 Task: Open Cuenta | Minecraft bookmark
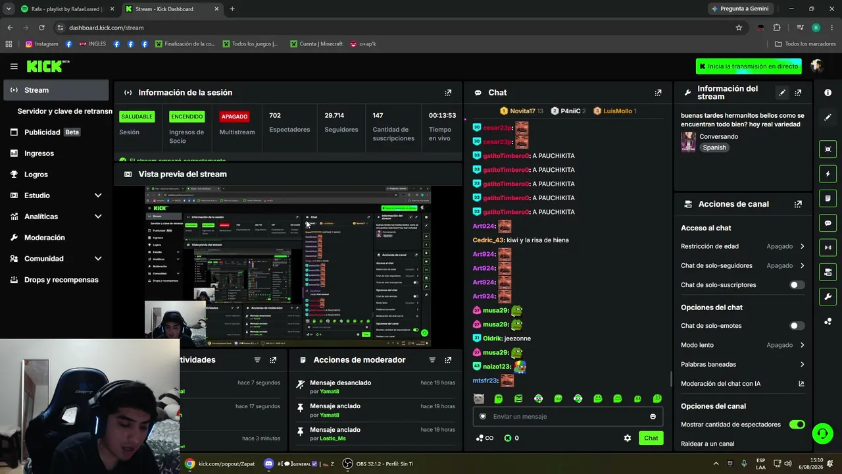coord(316,44)
